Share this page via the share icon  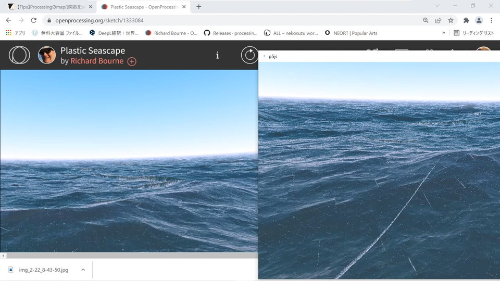(x=438, y=20)
